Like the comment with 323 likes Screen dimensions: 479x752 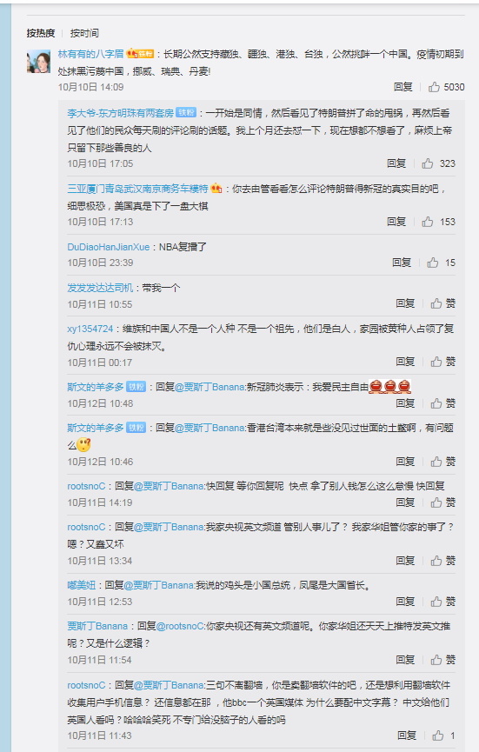(x=438, y=163)
